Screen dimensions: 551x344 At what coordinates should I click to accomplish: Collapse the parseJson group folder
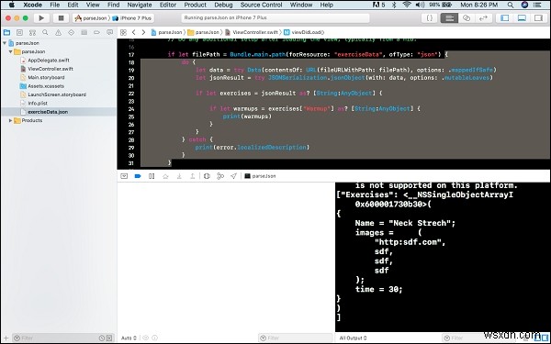click(10, 51)
